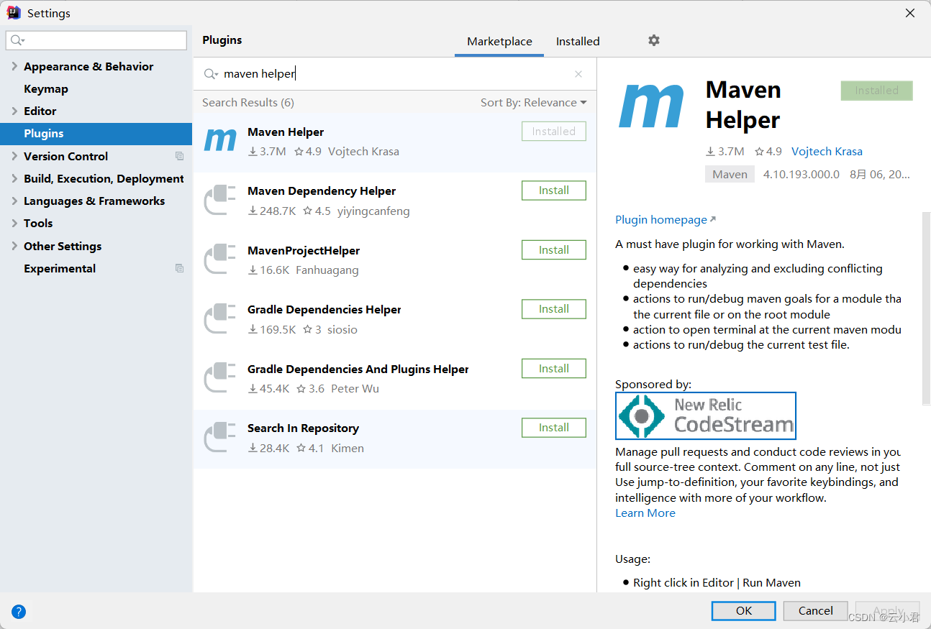Click the Search In Repository plug icon
Viewport: 931px width, 629px height.
pos(220,437)
